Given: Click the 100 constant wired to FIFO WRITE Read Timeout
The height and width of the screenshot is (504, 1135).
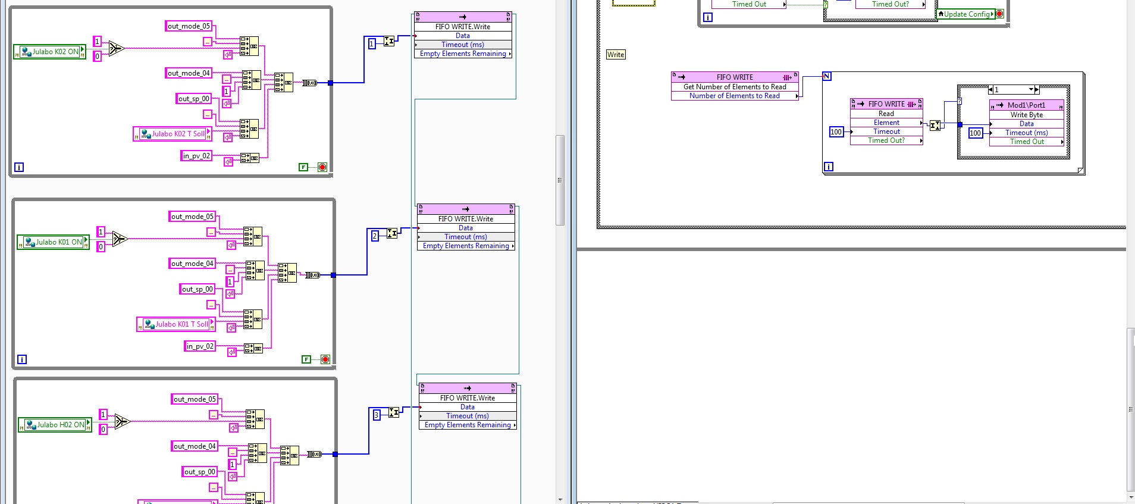Looking at the screenshot, I should point(836,132).
